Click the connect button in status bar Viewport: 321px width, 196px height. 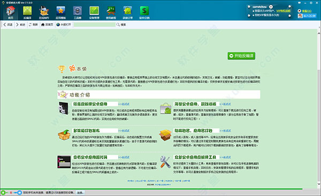coord(80,192)
